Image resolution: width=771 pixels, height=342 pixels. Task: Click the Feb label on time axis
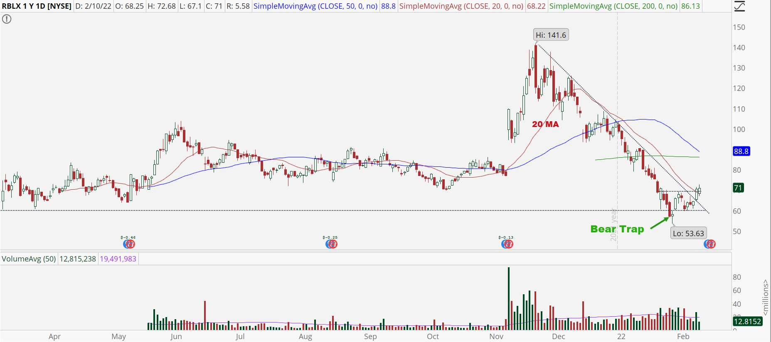tap(683, 336)
